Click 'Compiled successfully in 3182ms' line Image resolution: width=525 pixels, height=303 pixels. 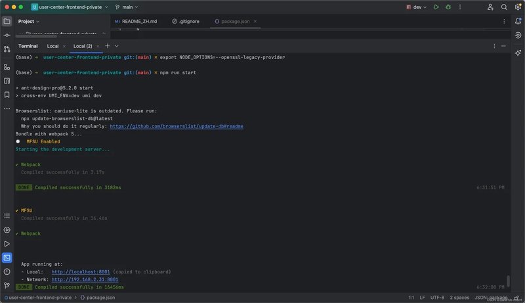[78, 188]
